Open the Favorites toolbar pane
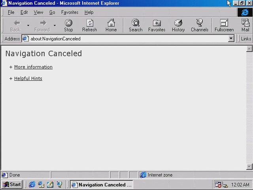This screenshot has height=190, width=253. (x=157, y=25)
